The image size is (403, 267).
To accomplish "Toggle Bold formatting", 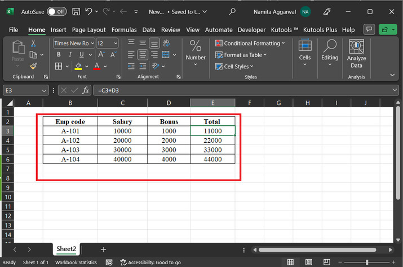I will (x=58, y=55).
